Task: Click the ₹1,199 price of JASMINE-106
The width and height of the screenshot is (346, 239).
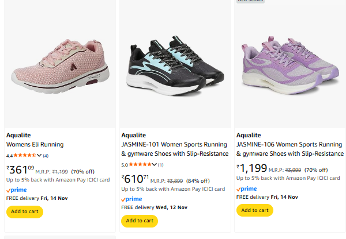Action: point(253,169)
